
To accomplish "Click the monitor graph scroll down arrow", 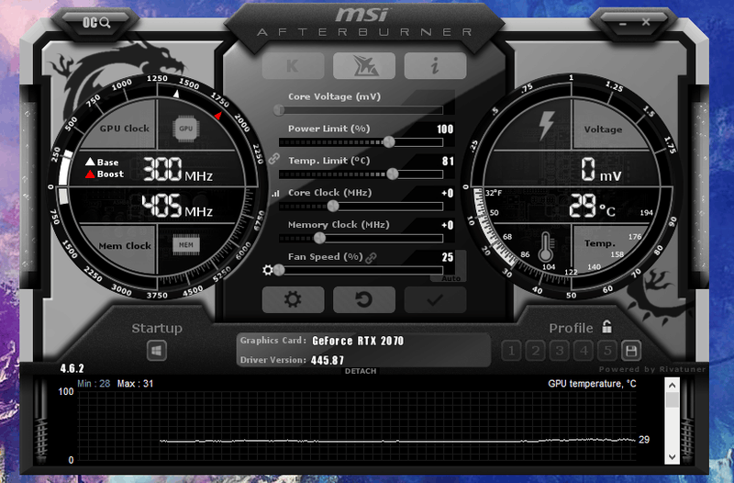I will tap(672, 456).
